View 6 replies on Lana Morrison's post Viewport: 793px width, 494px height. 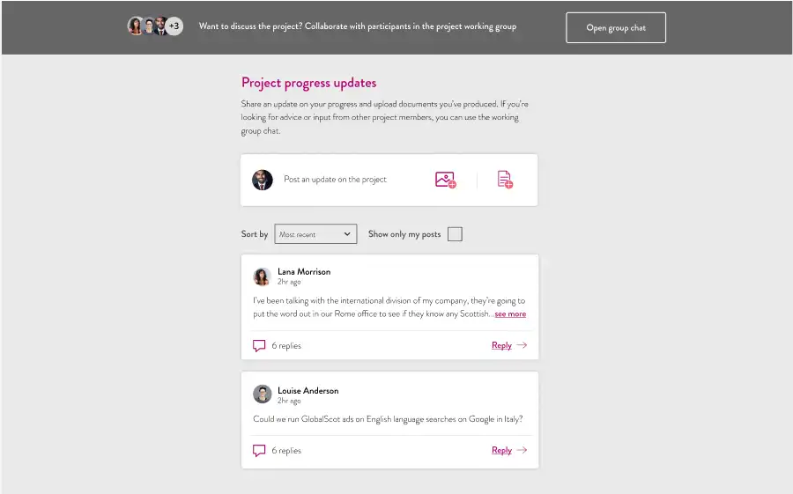pos(286,346)
